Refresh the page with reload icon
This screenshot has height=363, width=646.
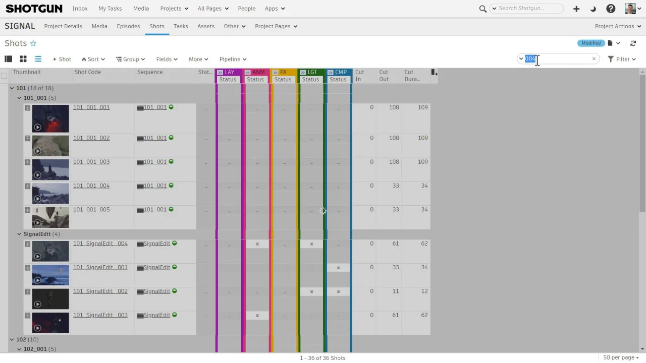[x=633, y=43]
